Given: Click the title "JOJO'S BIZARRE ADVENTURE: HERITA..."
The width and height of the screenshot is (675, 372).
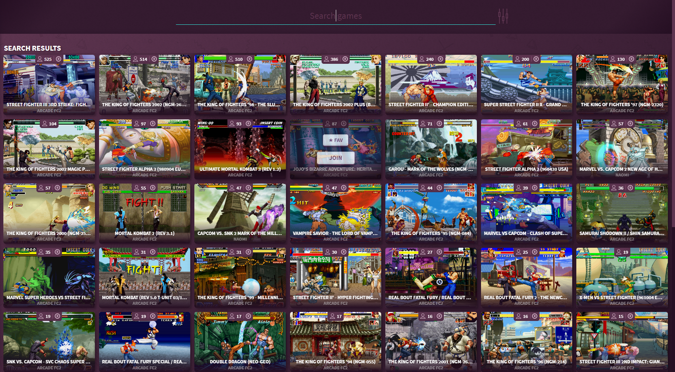Looking at the screenshot, I should tap(335, 169).
